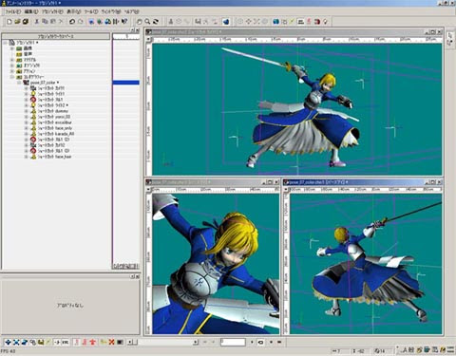Open the Tools menu

point(91,11)
